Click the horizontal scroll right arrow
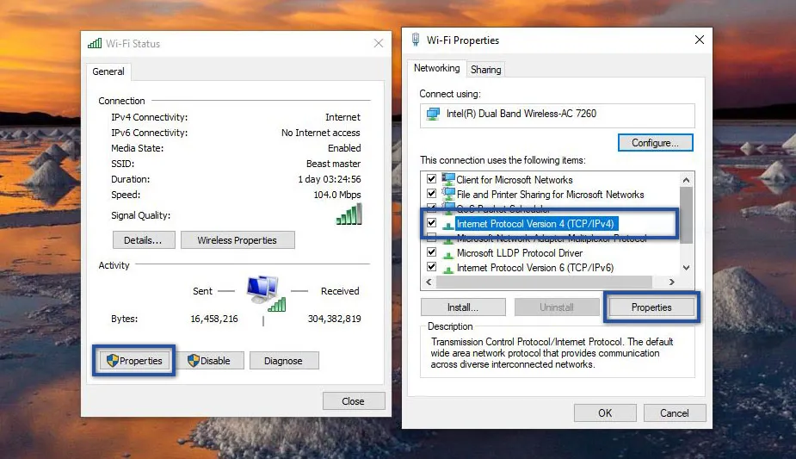Viewport: 796px width, 459px height. pyautogui.click(x=672, y=282)
